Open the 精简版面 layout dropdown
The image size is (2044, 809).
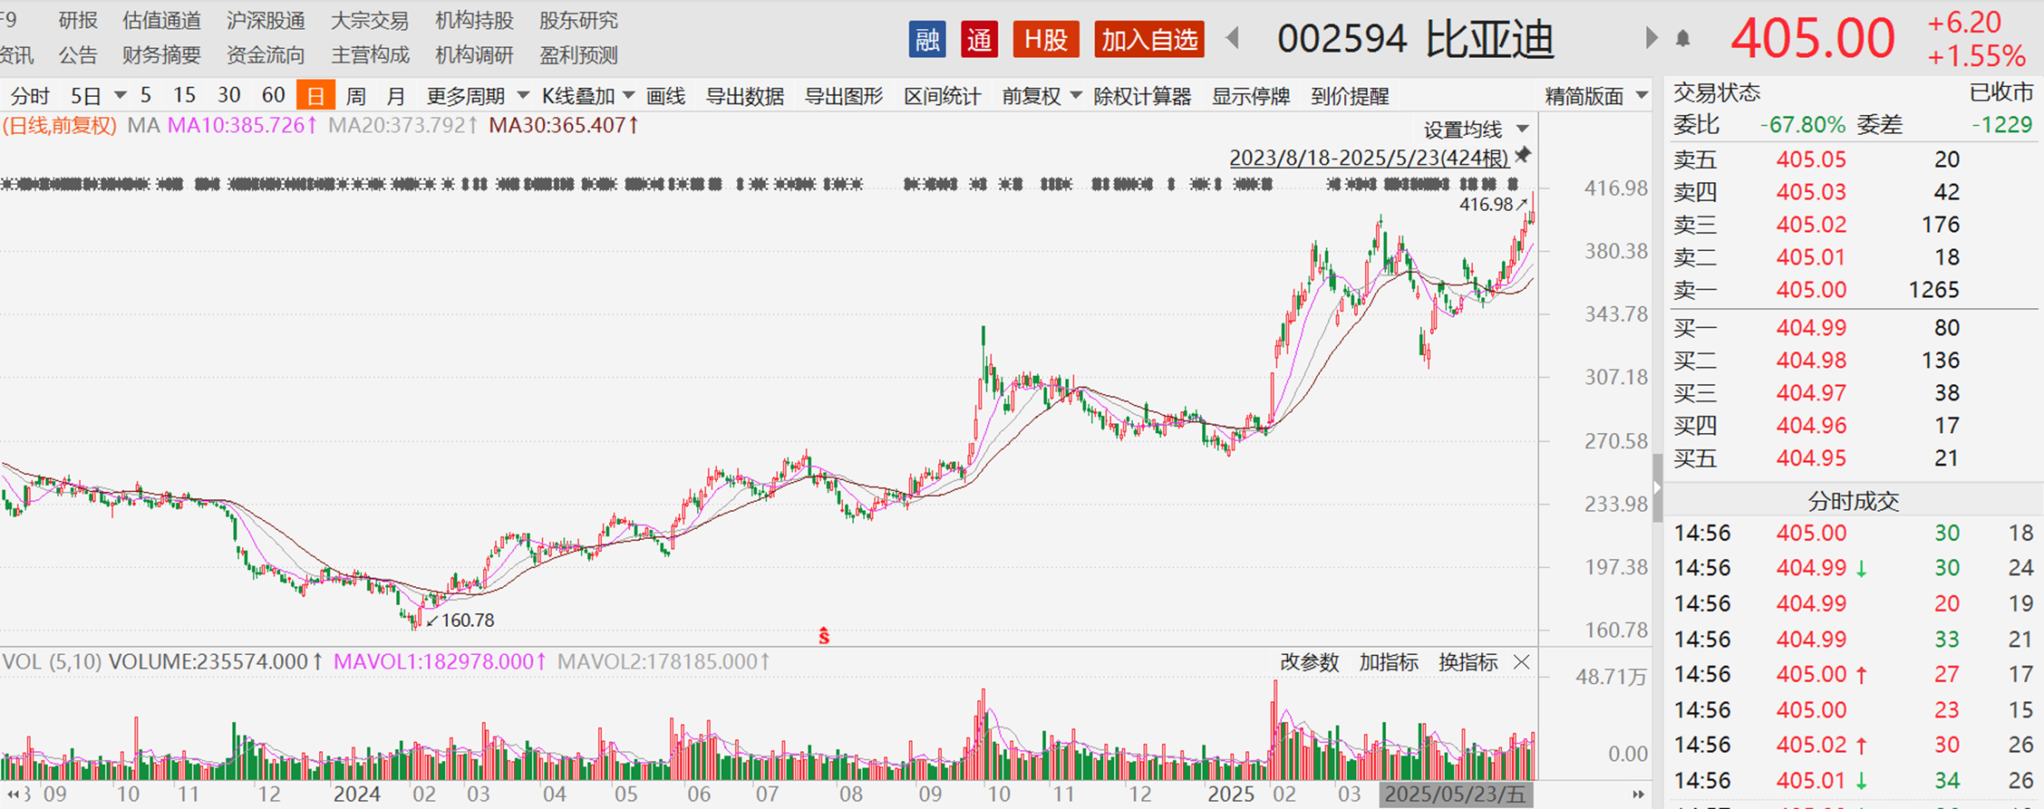tap(1595, 96)
